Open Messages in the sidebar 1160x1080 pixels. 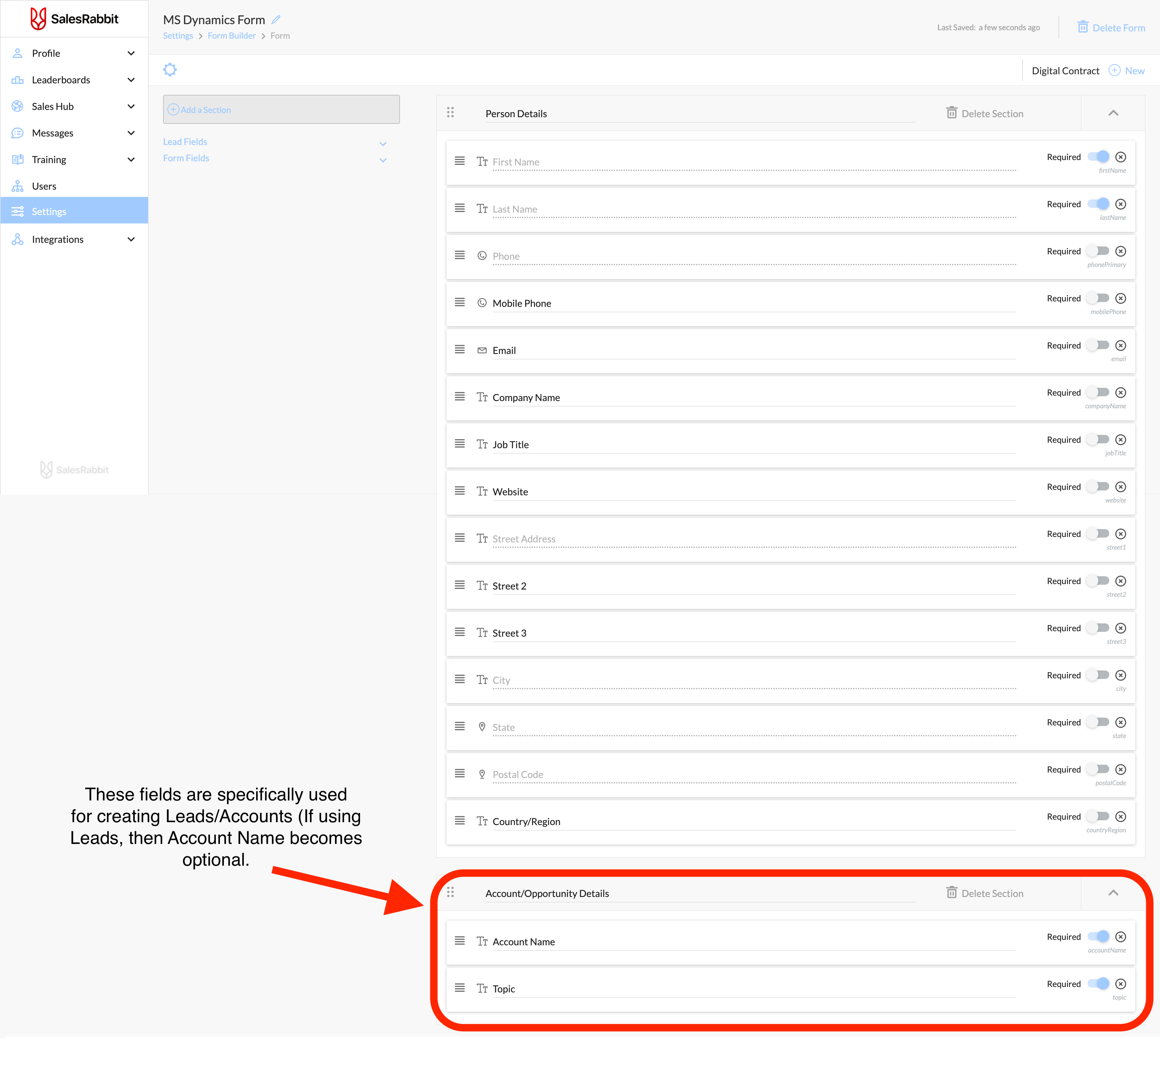click(74, 133)
